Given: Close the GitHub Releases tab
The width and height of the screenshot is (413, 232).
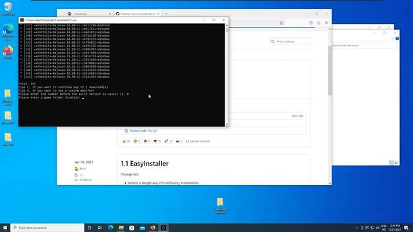Looking at the screenshot, I should tap(158, 14).
